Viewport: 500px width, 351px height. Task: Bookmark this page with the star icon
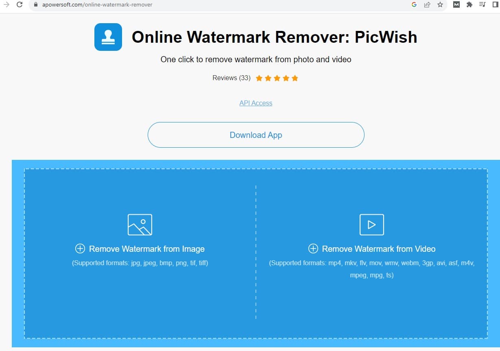440,5
